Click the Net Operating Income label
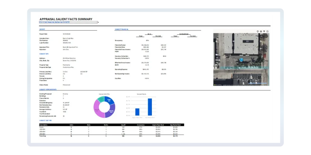The height and width of the screenshot is (155, 311). click(122, 74)
